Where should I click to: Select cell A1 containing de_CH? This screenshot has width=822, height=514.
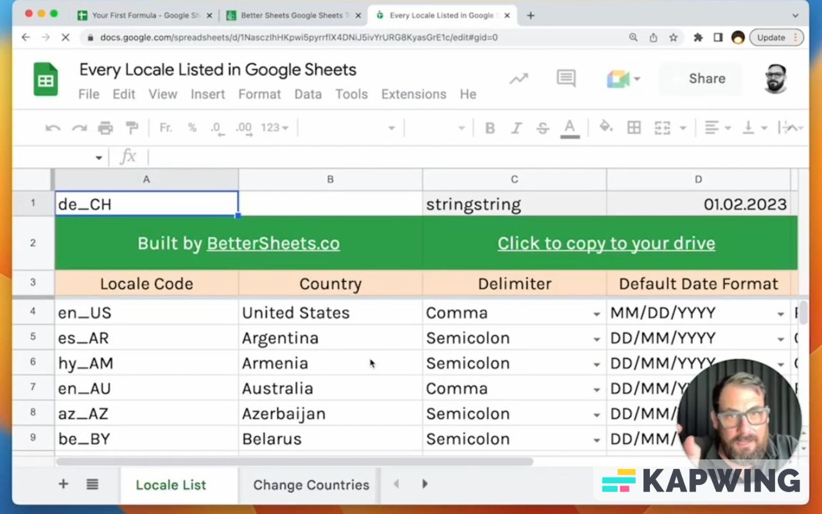click(146, 204)
